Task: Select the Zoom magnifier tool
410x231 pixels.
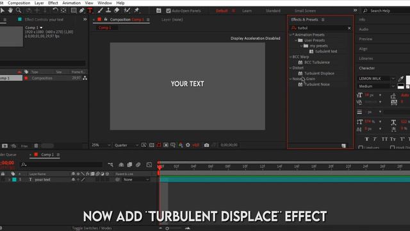Action: [19, 10]
